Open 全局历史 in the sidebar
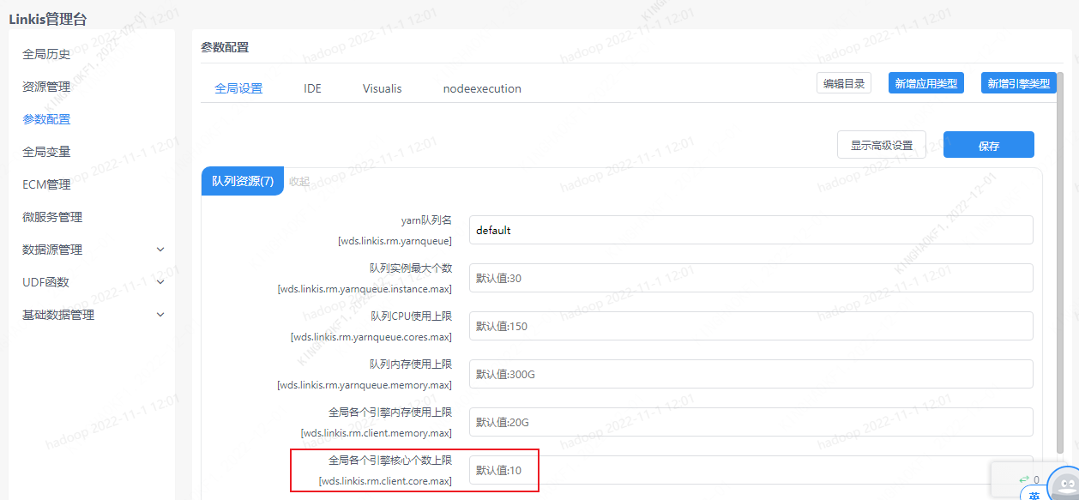The width and height of the screenshot is (1079, 500). pyautogui.click(x=46, y=54)
